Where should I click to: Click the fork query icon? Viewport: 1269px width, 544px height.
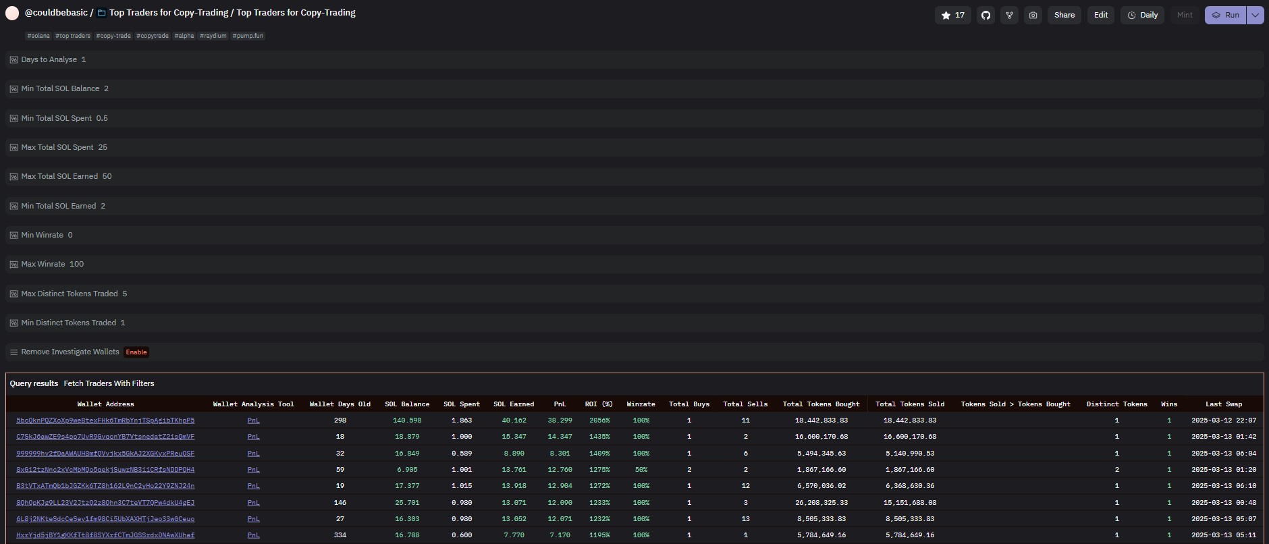click(1009, 15)
